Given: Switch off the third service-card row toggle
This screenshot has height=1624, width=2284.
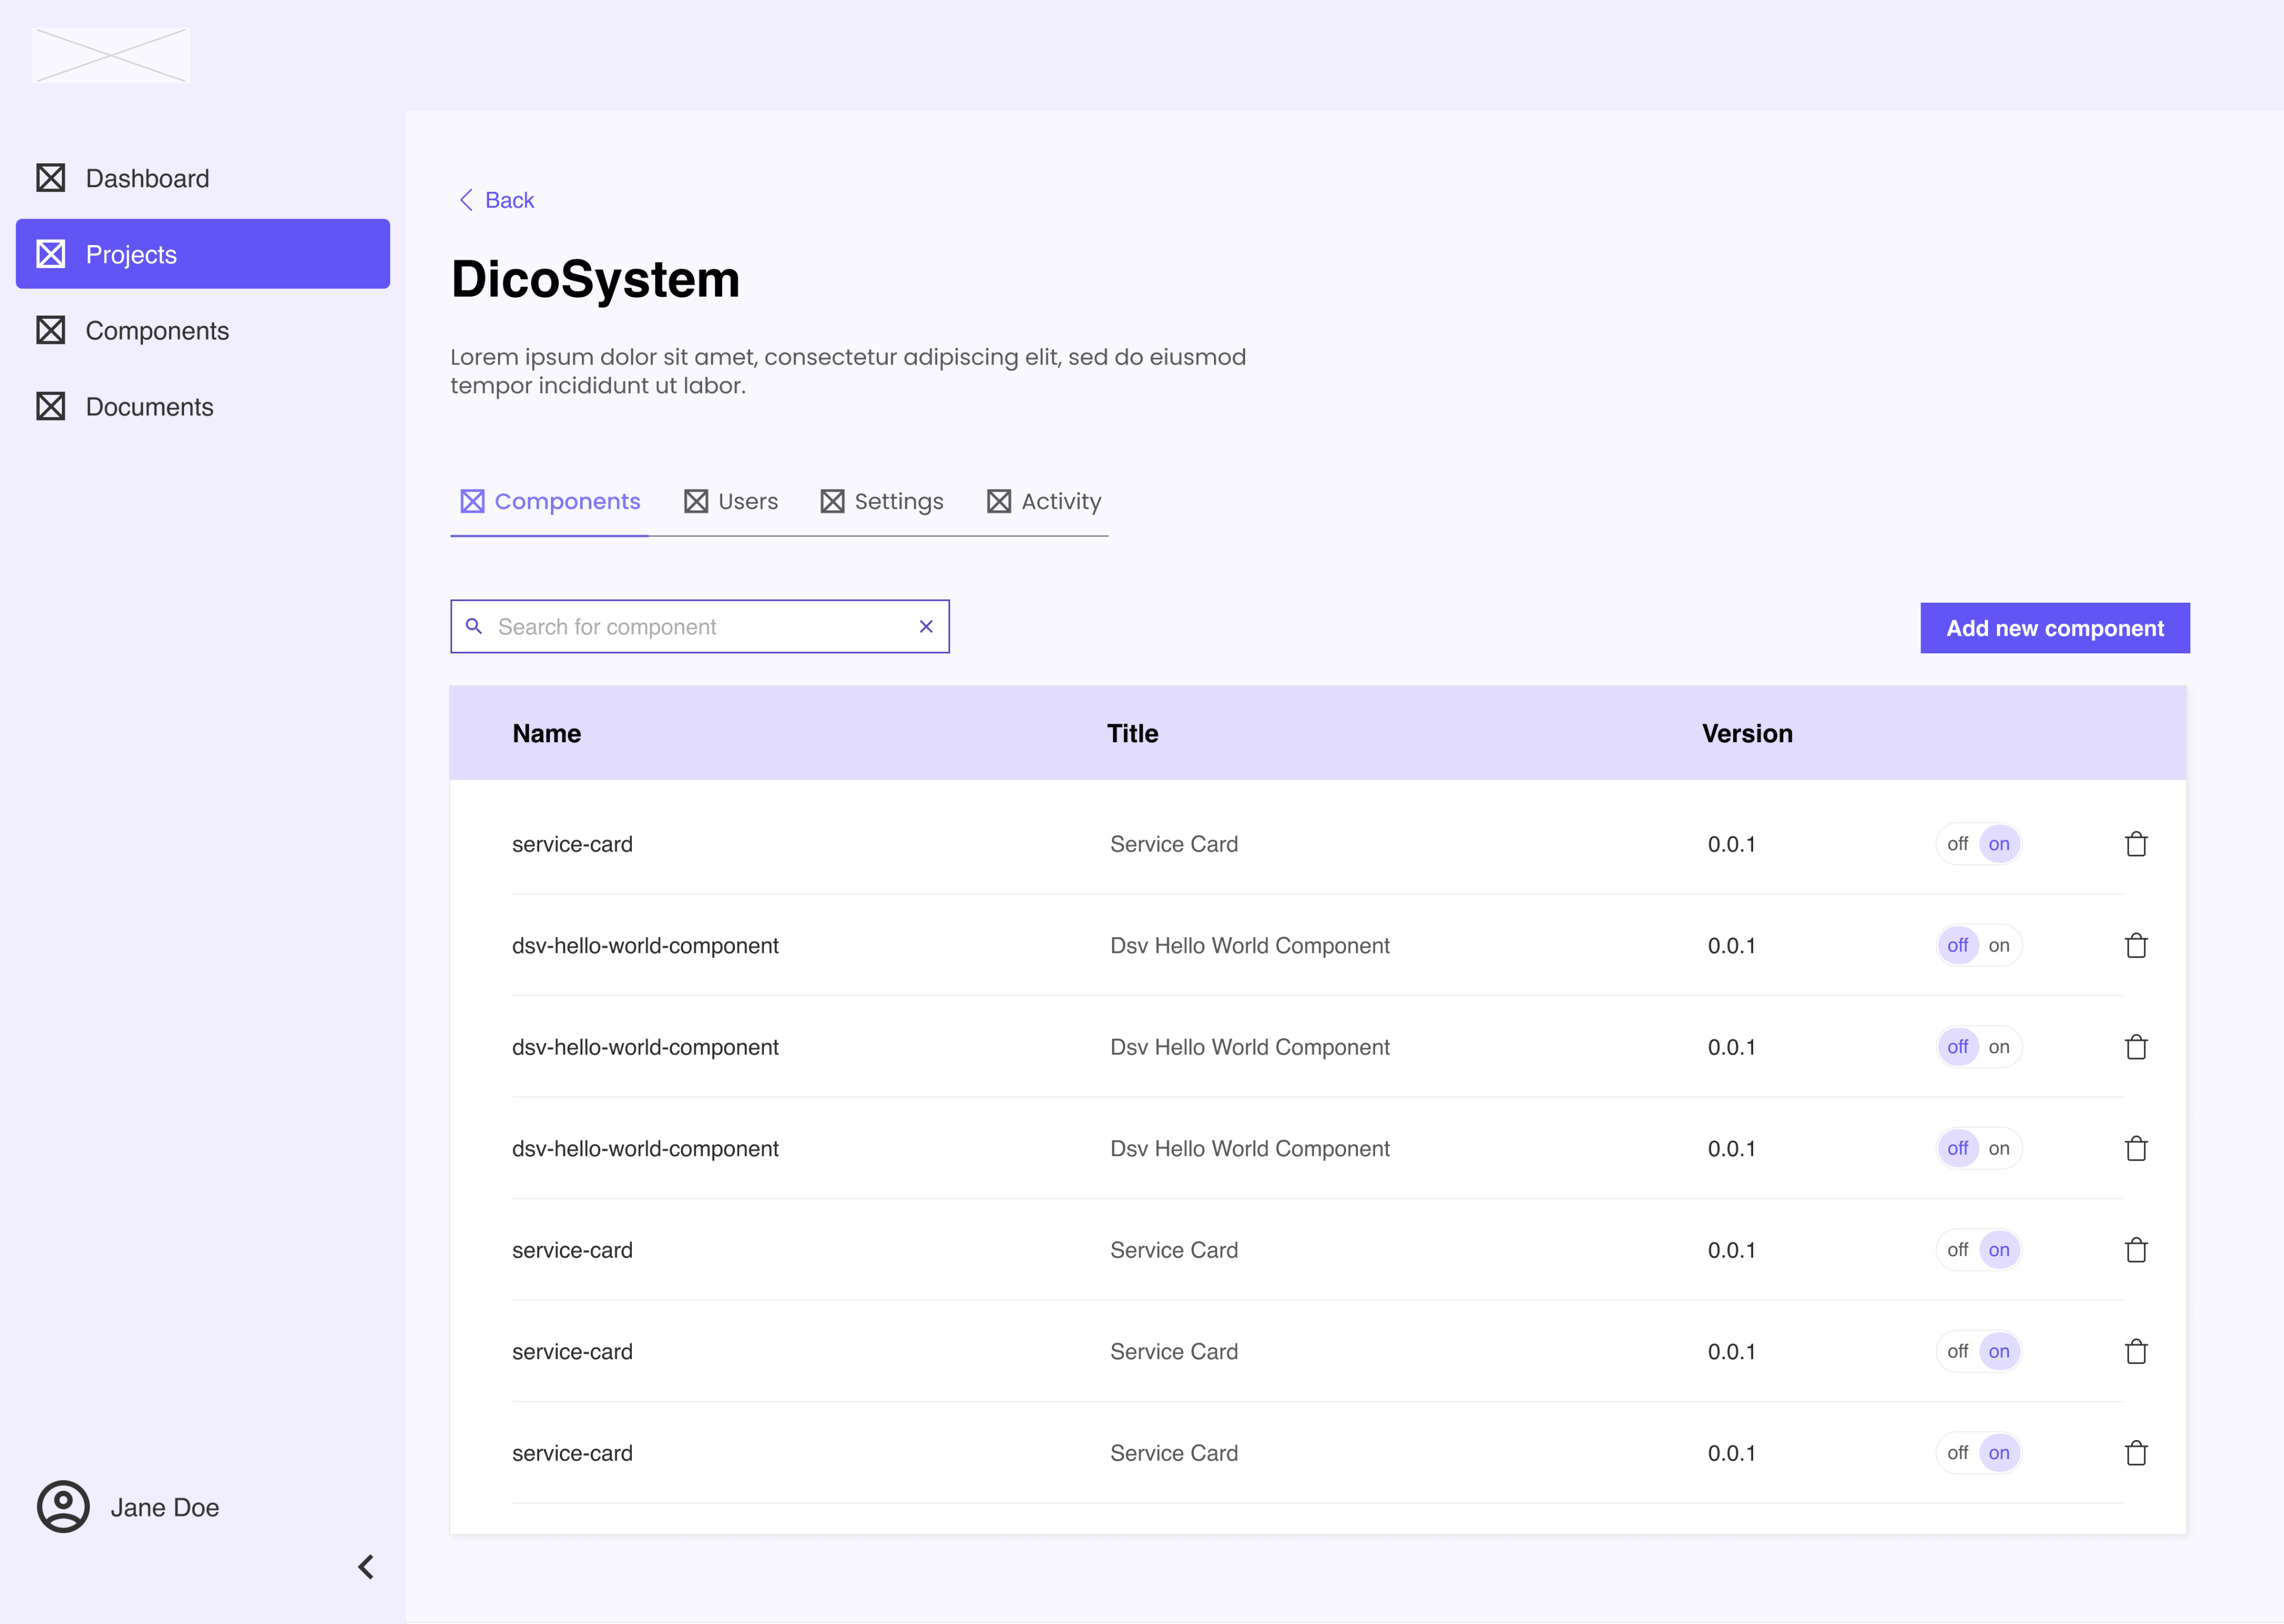Looking at the screenshot, I should coord(1957,1351).
